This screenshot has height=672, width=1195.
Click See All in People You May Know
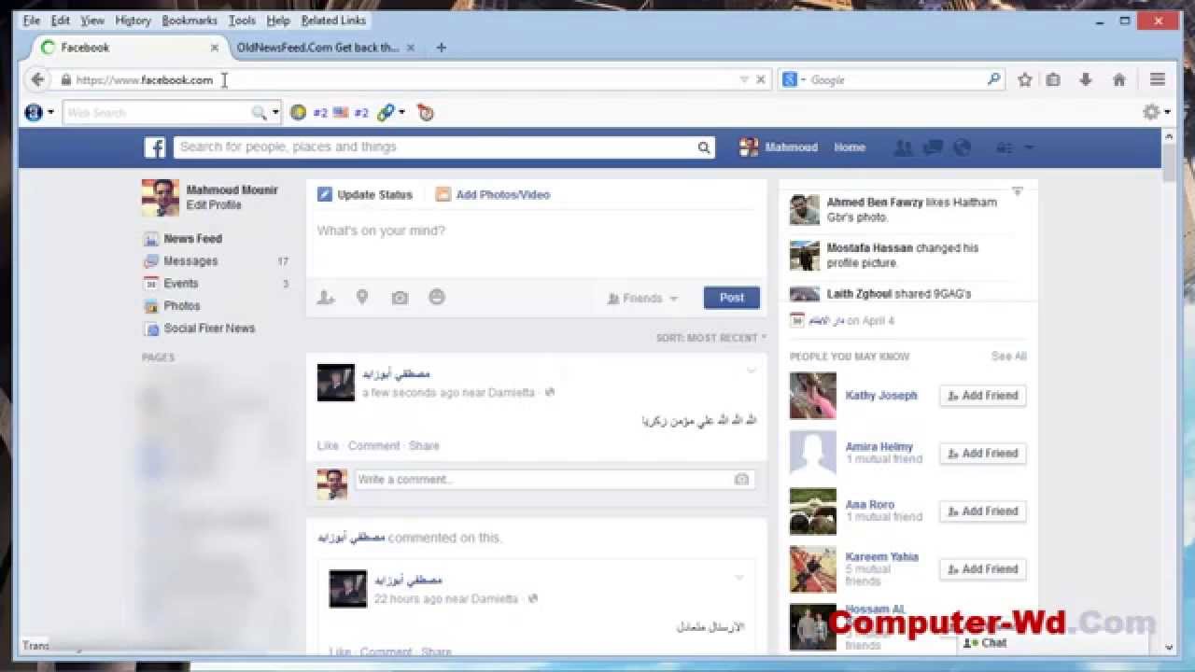(x=1008, y=357)
